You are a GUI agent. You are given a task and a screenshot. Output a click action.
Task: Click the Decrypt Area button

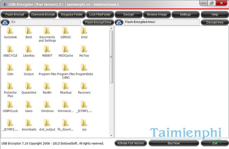coord(215,22)
